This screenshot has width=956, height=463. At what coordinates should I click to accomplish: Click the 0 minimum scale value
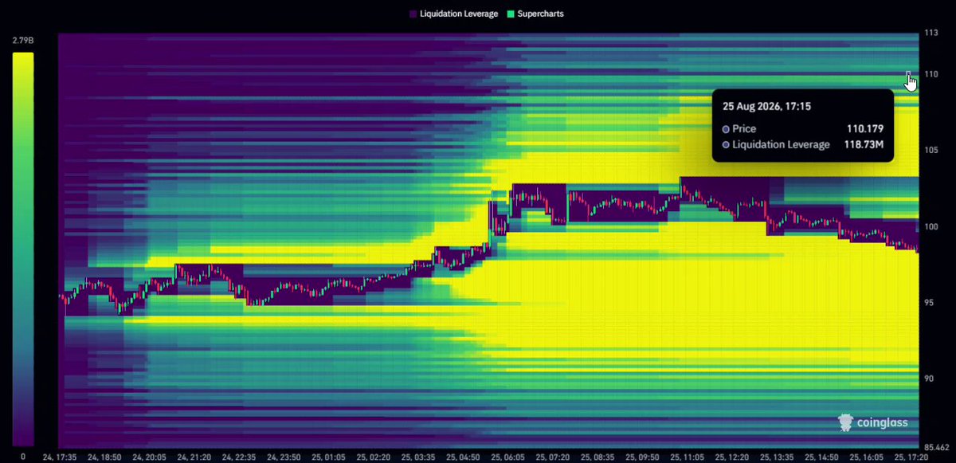click(x=23, y=457)
